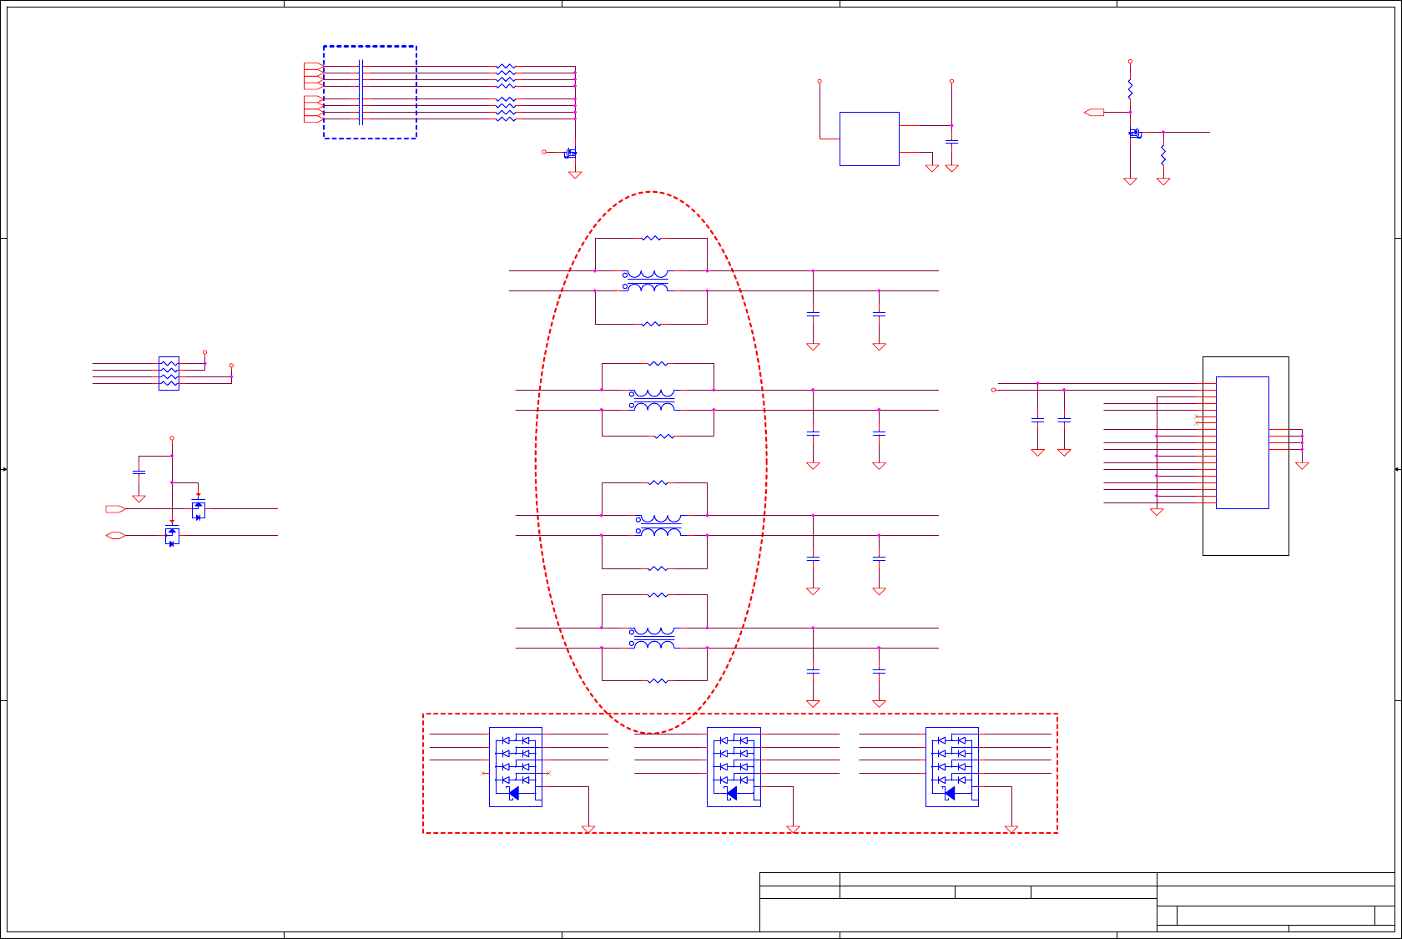Select the resistor above the topmost choke
This screenshot has height=939, width=1402.
click(651, 238)
